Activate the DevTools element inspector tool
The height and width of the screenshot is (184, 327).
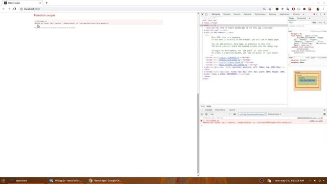click(202, 14)
